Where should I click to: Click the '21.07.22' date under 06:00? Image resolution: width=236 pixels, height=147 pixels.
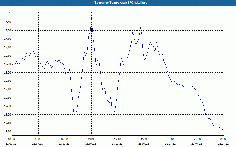click(64, 143)
